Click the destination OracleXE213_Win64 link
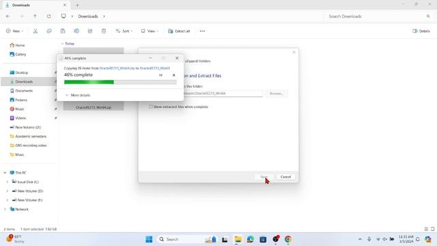 (155, 68)
